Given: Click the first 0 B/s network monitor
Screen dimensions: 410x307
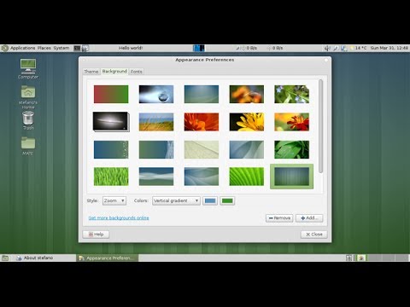Looking at the screenshot, I should pyautogui.click(x=247, y=48).
